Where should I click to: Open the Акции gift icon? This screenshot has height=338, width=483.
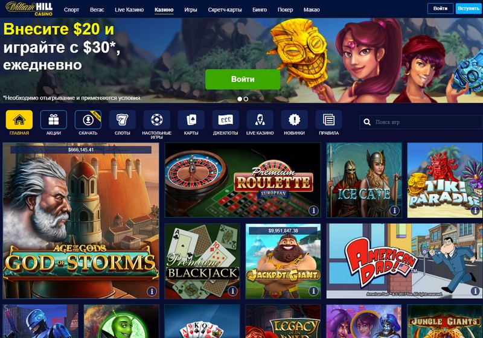click(54, 120)
